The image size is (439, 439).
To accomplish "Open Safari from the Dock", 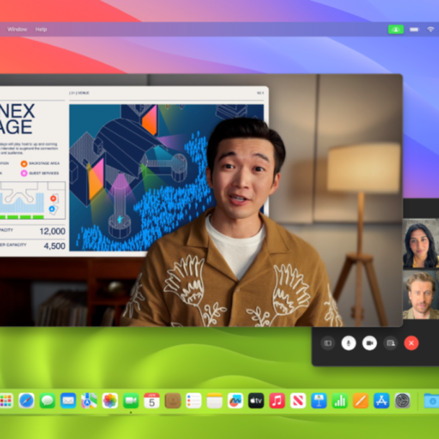I will point(26,401).
